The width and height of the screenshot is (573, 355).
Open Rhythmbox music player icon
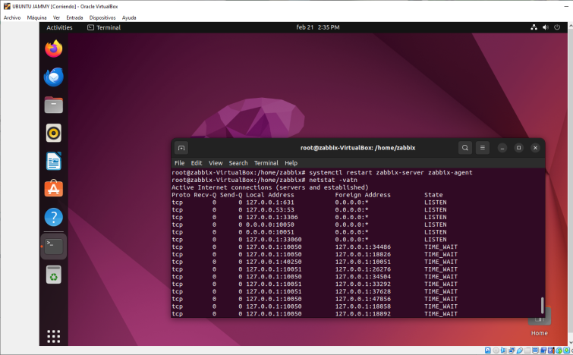(54, 133)
